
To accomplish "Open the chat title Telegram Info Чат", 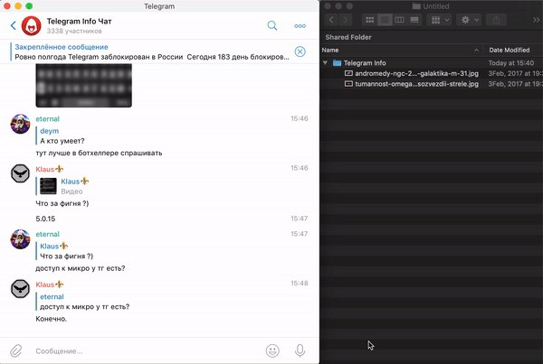I will tap(80, 22).
